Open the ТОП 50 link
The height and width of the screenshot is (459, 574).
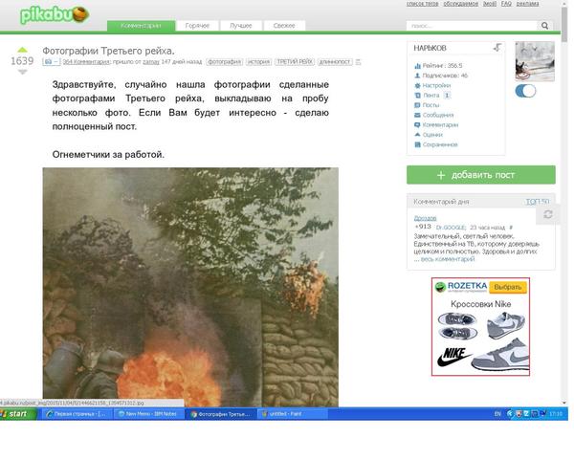pos(537,202)
